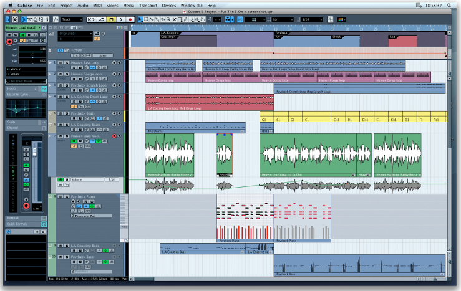The image size is (461, 291).
Task: Open the Audio menu
Action: coord(82,5)
